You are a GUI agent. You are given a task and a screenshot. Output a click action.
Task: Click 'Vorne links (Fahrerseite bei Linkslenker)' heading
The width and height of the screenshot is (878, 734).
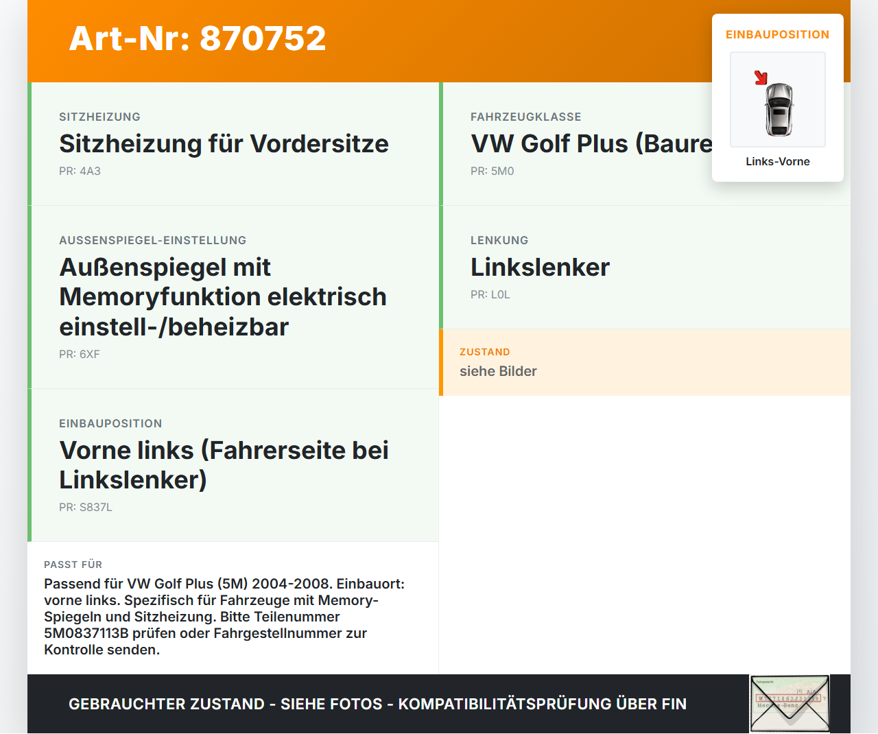coord(224,464)
